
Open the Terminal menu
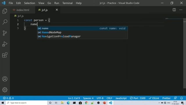point(67,3)
